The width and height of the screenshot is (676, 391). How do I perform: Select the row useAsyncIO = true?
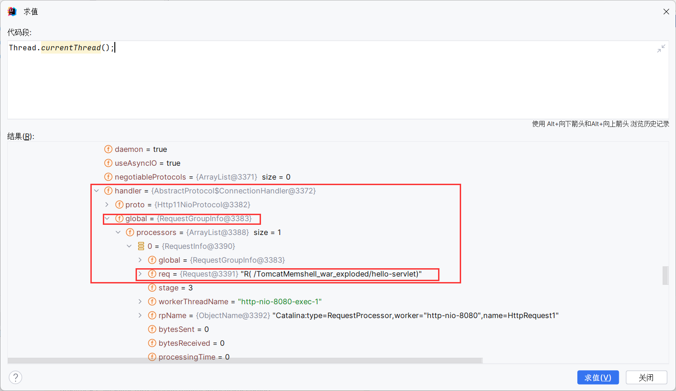coord(338,163)
